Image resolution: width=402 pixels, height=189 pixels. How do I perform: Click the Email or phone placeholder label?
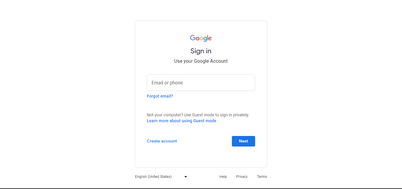167,83
